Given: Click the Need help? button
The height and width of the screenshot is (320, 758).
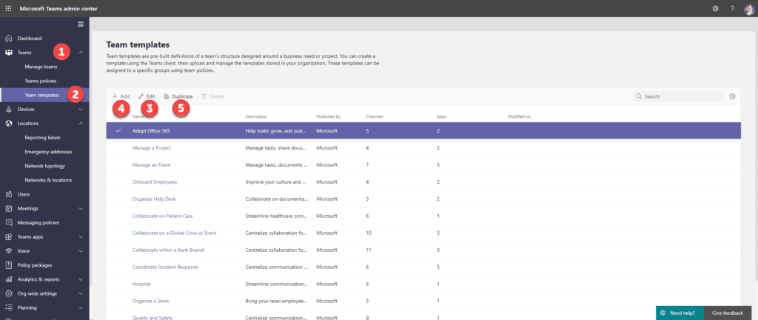Looking at the screenshot, I should 678,313.
